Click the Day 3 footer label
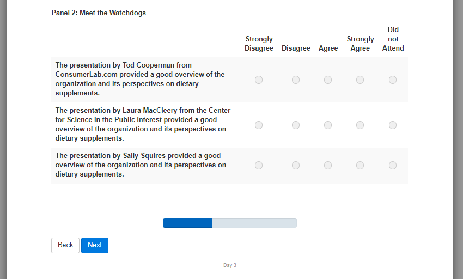The width and height of the screenshot is (463, 279). click(x=230, y=265)
